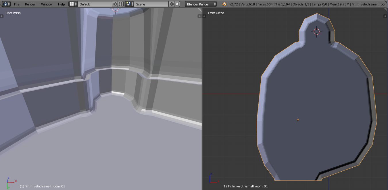Expand the tool shelf in Front Ortho viewport
Viewport: 388px width, 190px height.
tap(204, 16)
